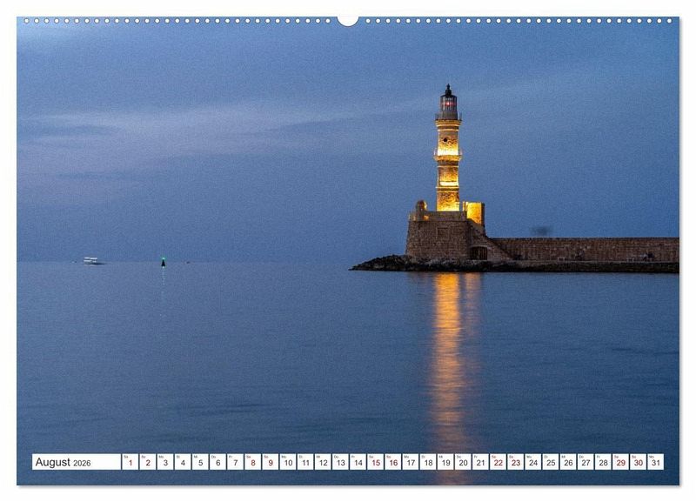Select day 28 in the calendar strip
The width and height of the screenshot is (696, 502).
tap(604, 462)
